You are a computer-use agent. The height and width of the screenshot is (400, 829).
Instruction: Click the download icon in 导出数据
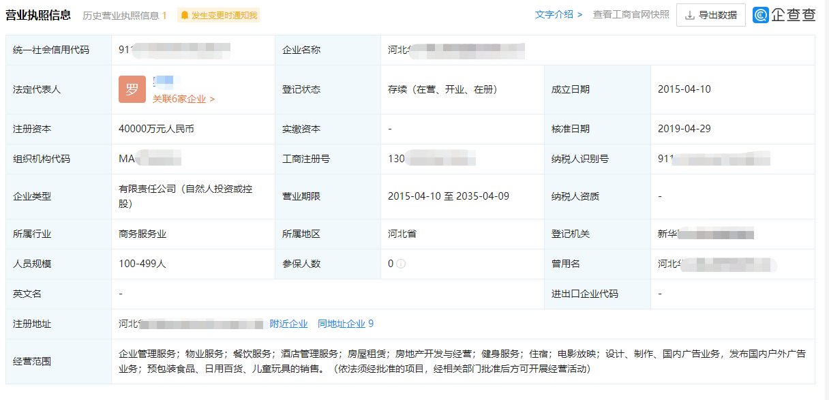[690, 15]
